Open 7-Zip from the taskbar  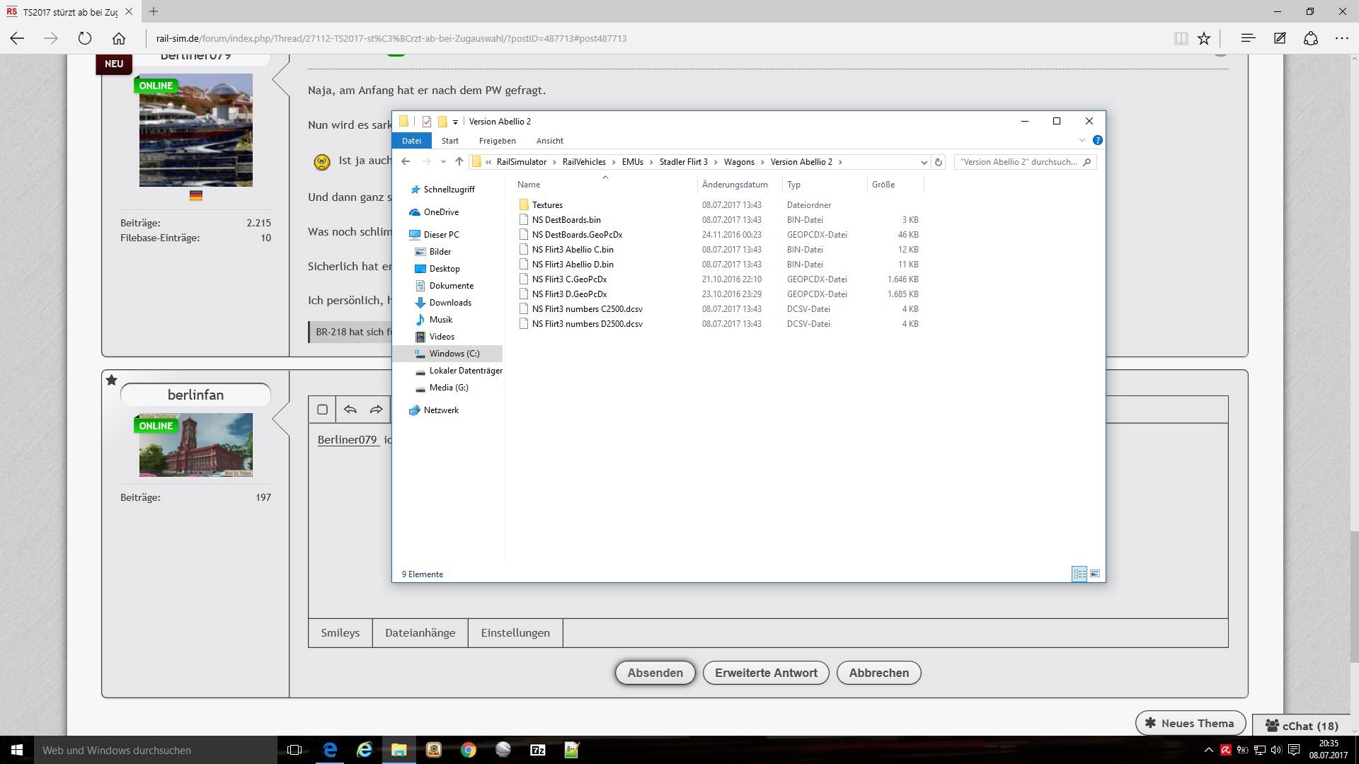[x=538, y=750]
